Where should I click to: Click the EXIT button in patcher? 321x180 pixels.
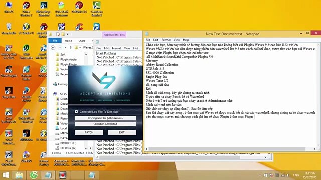pyautogui.click(x=122, y=132)
